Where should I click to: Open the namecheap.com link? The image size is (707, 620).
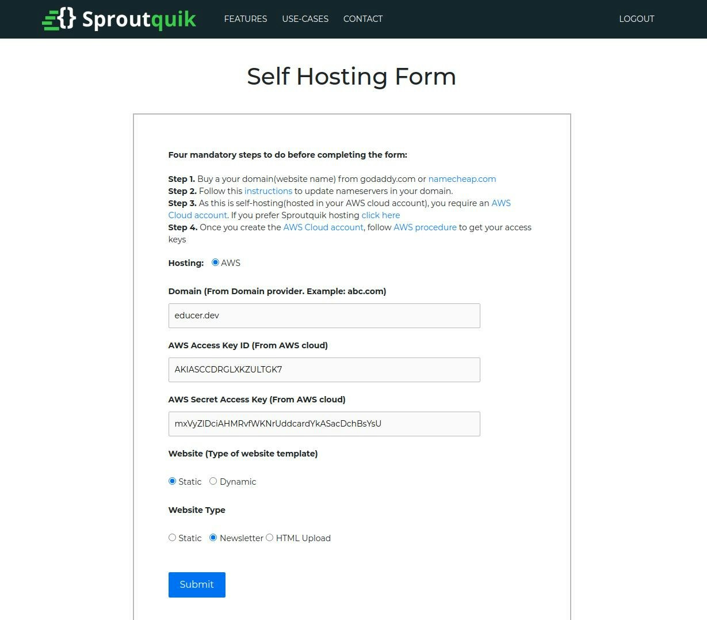click(x=462, y=178)
